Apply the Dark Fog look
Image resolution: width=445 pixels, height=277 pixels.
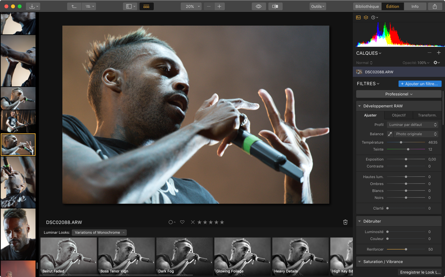coord(185,256)
